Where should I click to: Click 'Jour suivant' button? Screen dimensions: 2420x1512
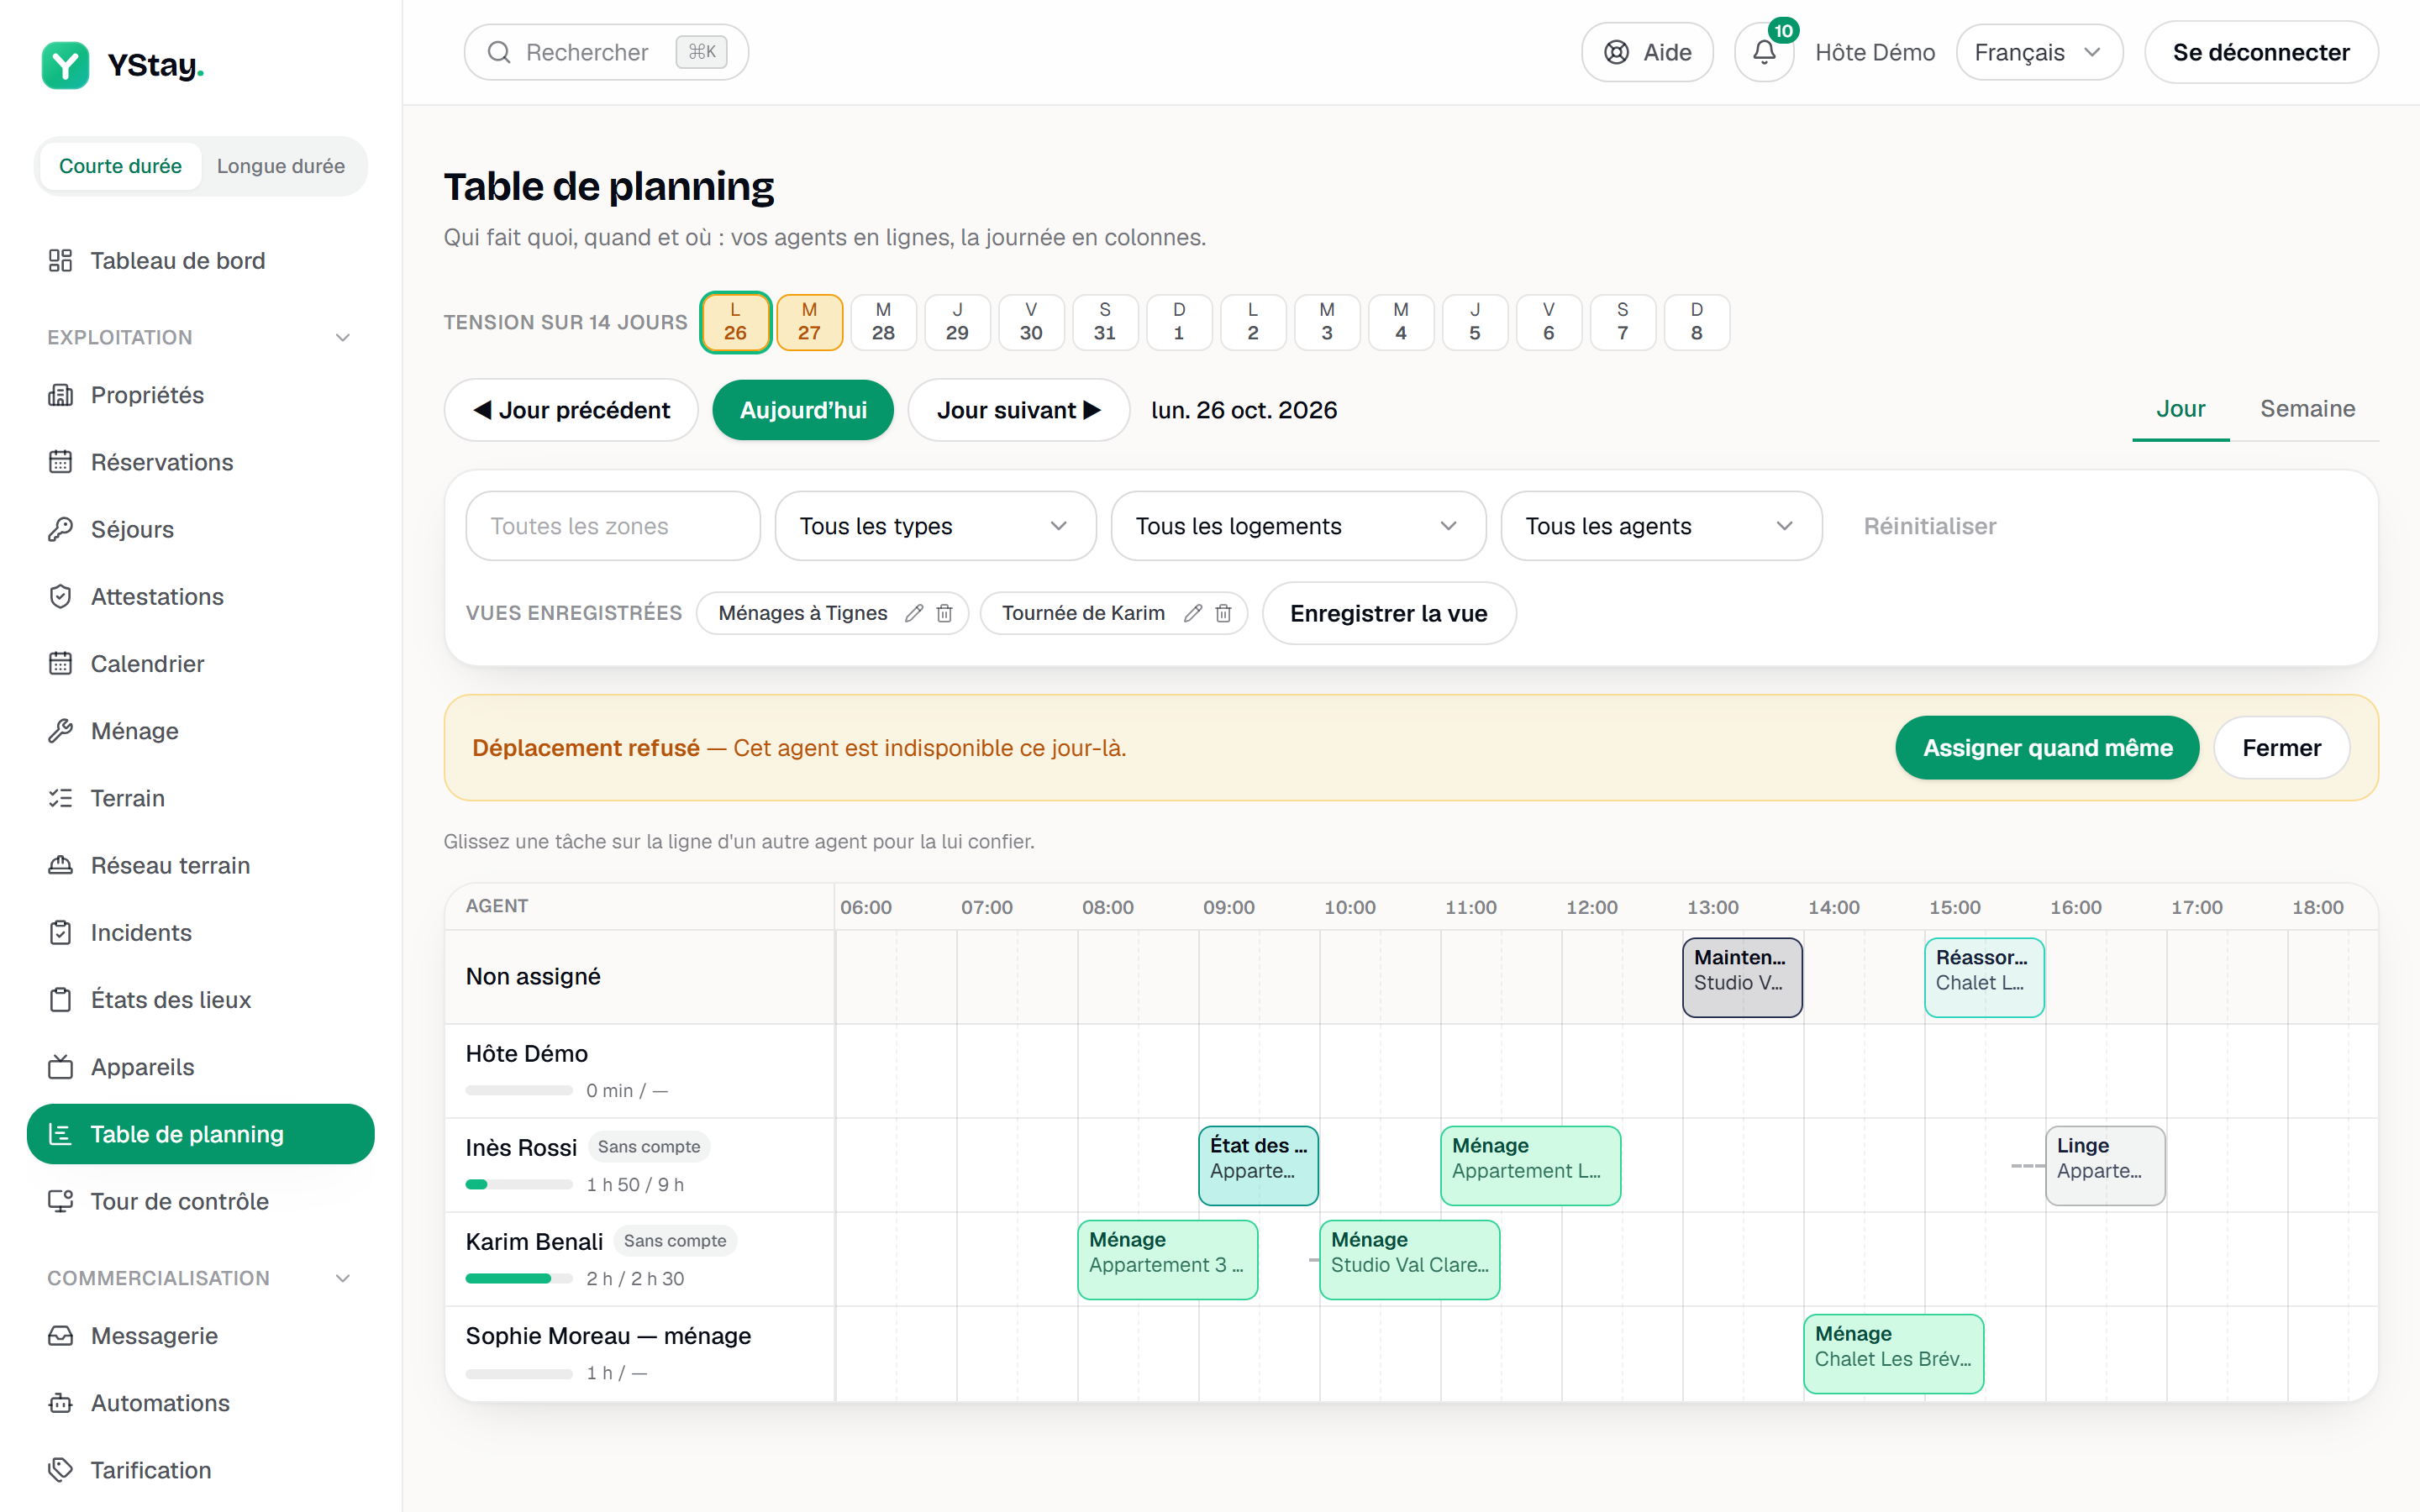point(1018,410)
